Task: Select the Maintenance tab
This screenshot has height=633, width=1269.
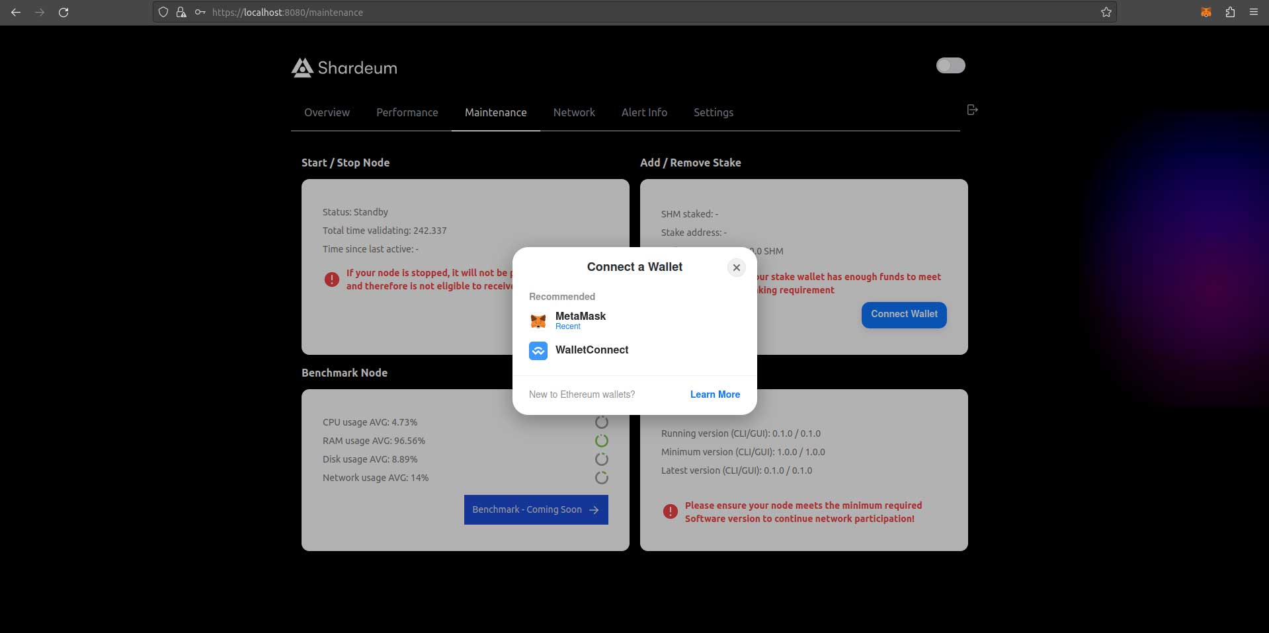Action: coord(496,112)
